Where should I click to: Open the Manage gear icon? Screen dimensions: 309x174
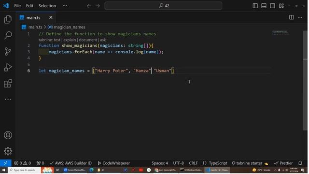[x=8, y=151]
